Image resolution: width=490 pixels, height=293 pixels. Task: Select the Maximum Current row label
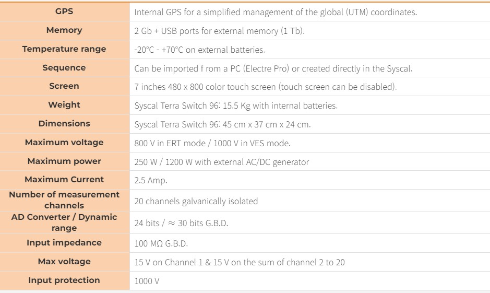[x=64, y=180]
